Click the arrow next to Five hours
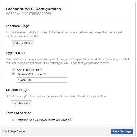The height and width of the screenshot is (137, 137). click(x=29, y=103)
